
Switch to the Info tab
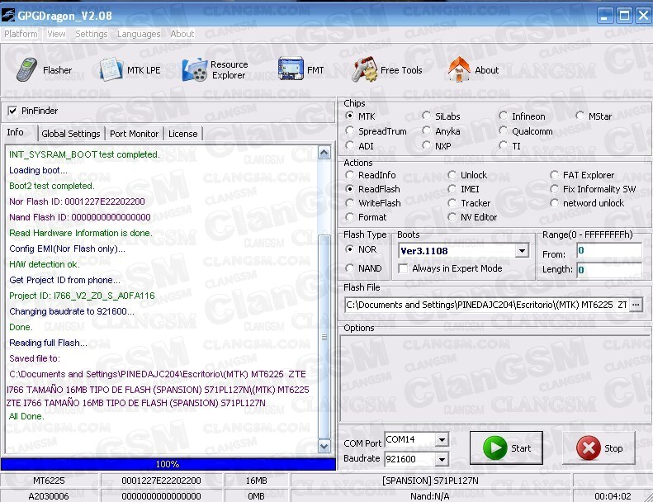click(x=16, y=132)
